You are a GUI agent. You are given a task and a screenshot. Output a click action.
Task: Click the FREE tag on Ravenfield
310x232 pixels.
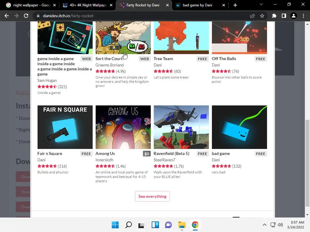coord(203,154)
